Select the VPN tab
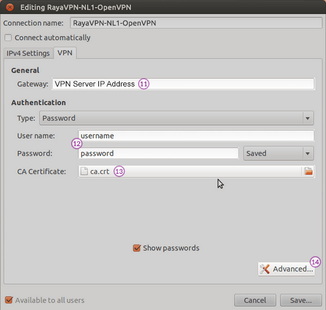Screen dimensions: 326x310 pyautogui.click(x=65, y=53)
